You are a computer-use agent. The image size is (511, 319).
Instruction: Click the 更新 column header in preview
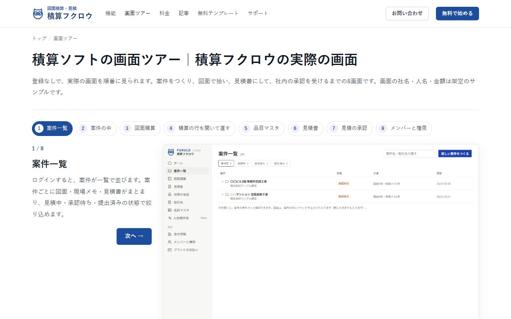439,173
